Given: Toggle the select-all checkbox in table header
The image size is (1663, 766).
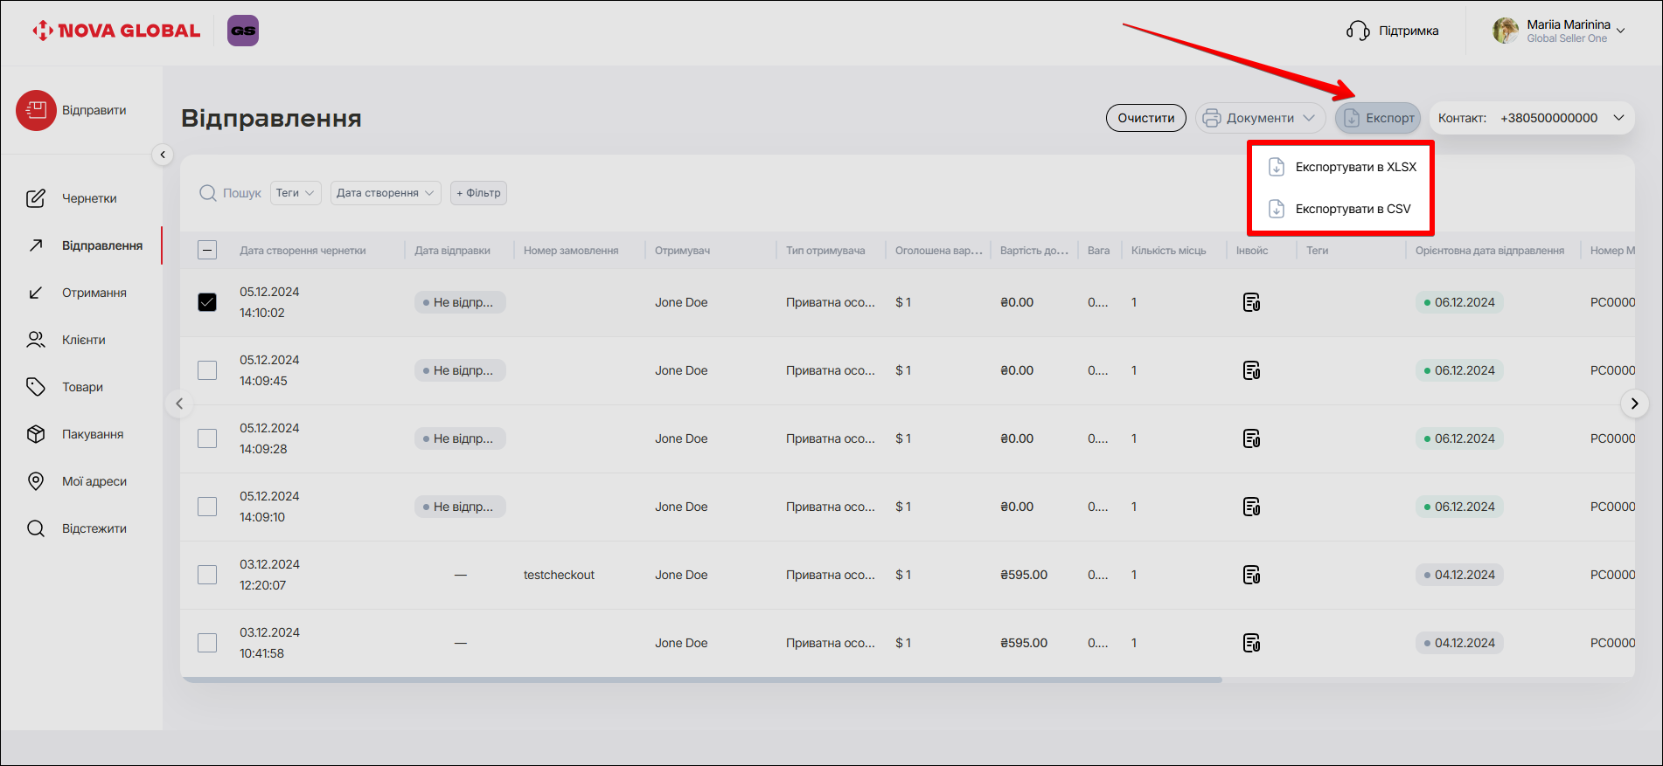Looking at the screenshot, I should coord(207,251).
